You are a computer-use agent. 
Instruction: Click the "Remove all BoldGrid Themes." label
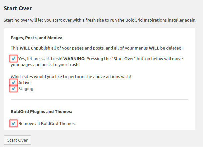(47, 124)
